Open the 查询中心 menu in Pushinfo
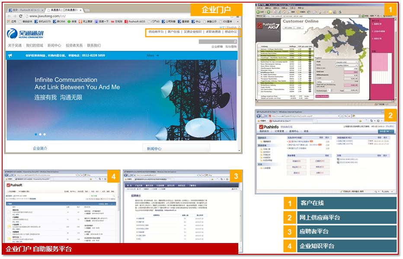 [294, 131]
